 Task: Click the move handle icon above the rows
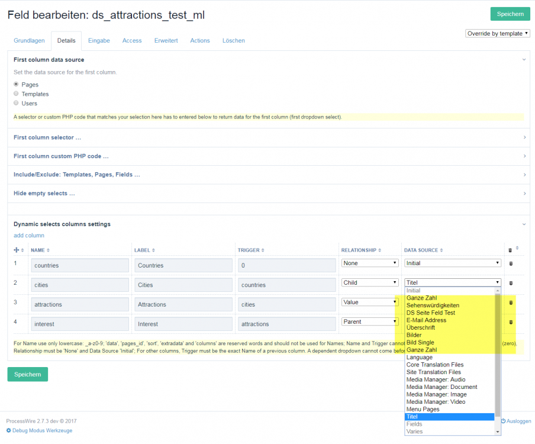(17, 249)
